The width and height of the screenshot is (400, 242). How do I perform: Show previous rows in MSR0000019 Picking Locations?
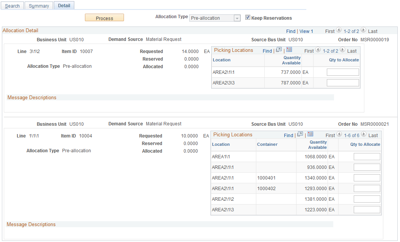click(x=318, y=50)
